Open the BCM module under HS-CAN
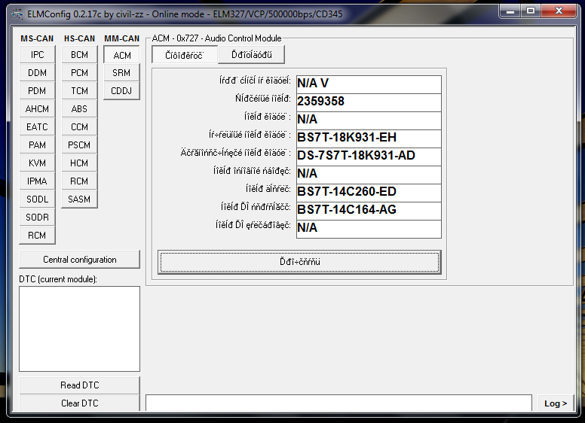 tap(79, 55)
